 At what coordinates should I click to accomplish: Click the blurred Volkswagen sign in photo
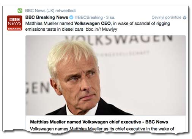pos(119,39)
